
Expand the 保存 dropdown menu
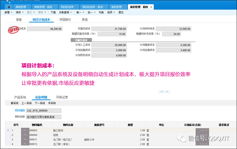click(20, 12)
